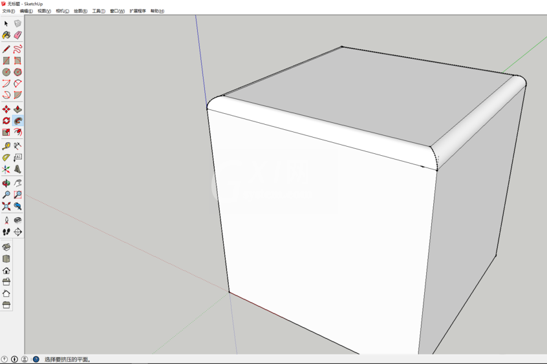This screenshot has height=364, width=547.
Task: Open the 绘图(R) menu
Action: (x=81, y=11)
